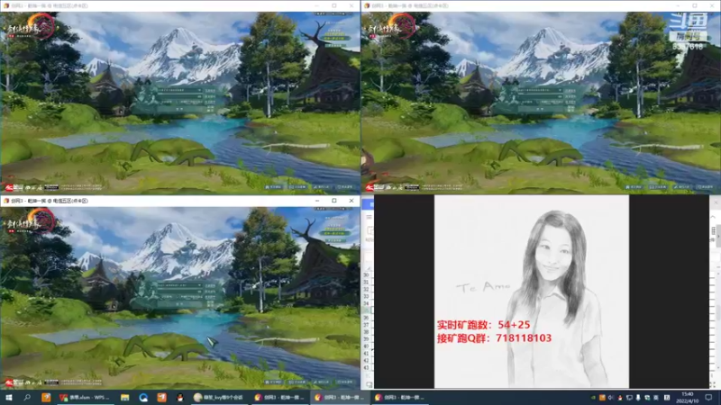
Task: Click login button in bottom-left game window
Action: pos(179,304)
